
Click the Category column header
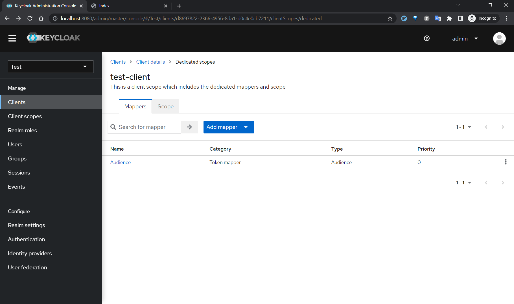tap(220, 149)
